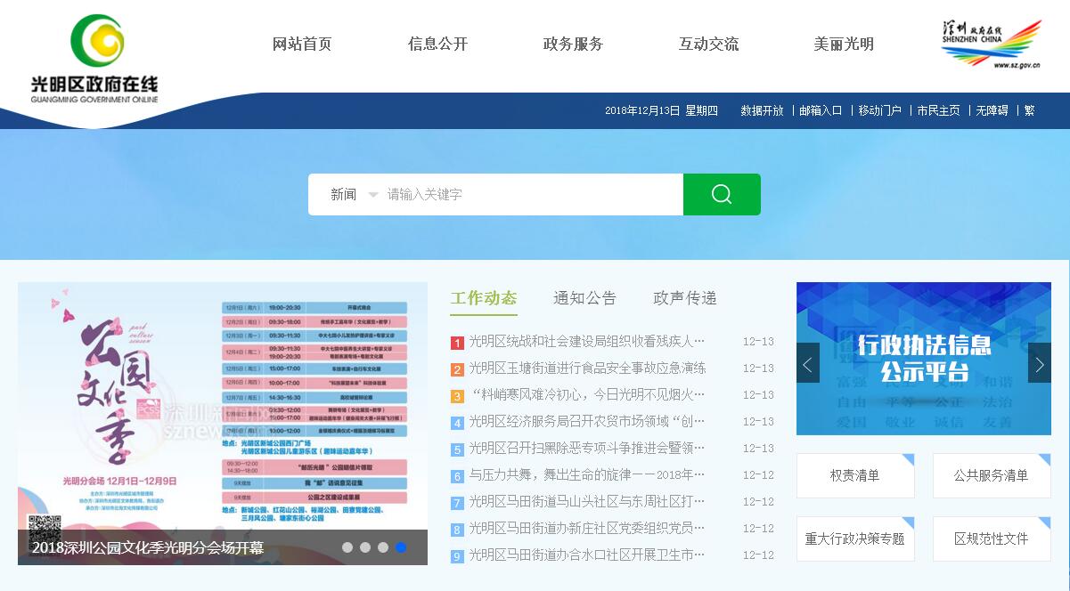The height and width of the screenshot is (591, 1070).
Task: Click the Guangming Government Online logo
Action: tap(95, 59)
